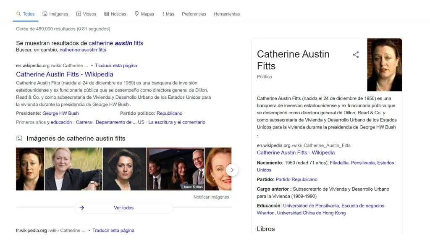The image size is (430, 242).
Task: Open dropdown arrow on fr.wikipedia.org result
Action: [89, 231]
